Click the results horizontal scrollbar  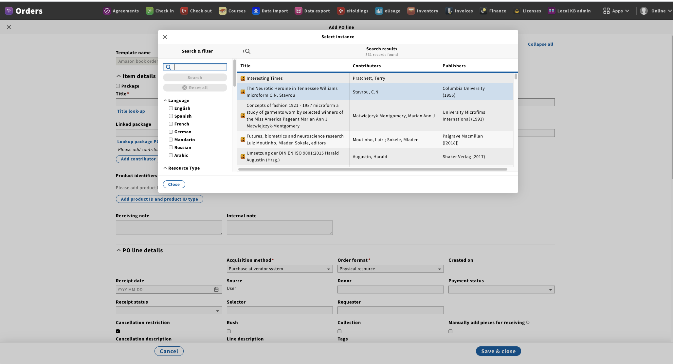(x=373, y=169)
